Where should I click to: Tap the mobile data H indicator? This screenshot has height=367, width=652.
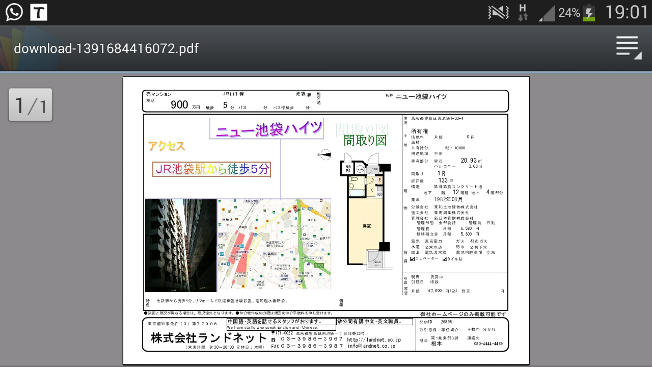click(x=523, y=12)
